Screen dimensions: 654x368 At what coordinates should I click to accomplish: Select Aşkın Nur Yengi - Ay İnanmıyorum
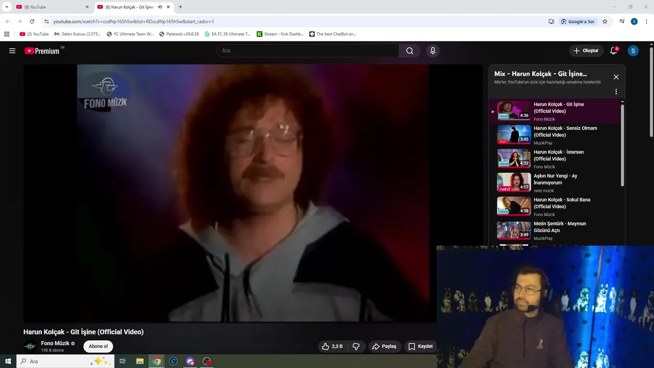[x=556, y=183]
